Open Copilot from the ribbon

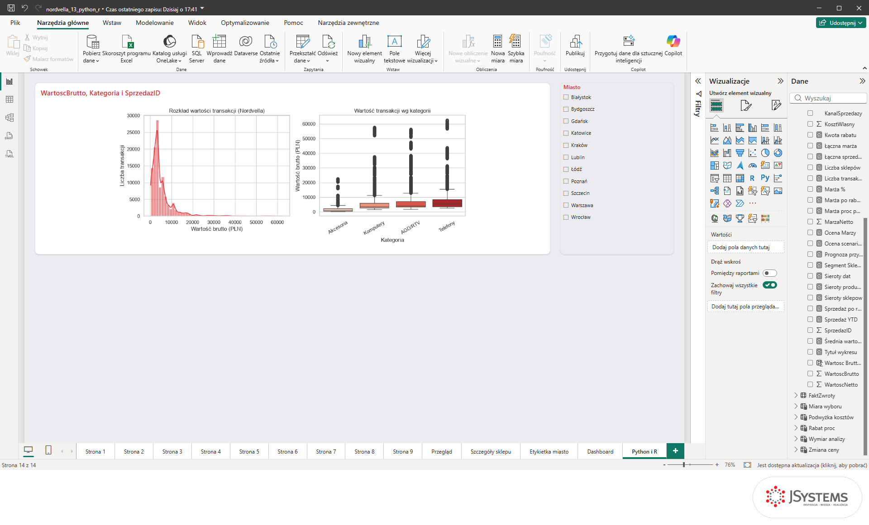tap(673, 45)
